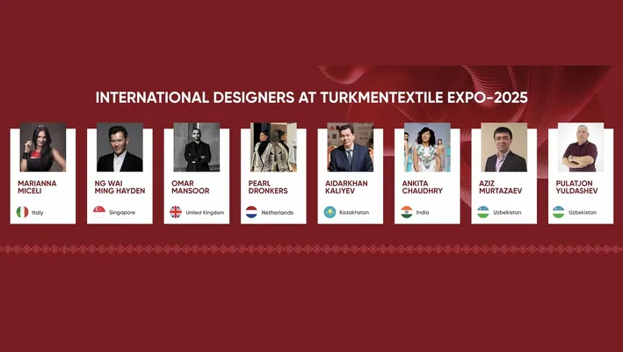Click the United Kingdom flag icon
The image size is (623, 352).
[176, 212]
